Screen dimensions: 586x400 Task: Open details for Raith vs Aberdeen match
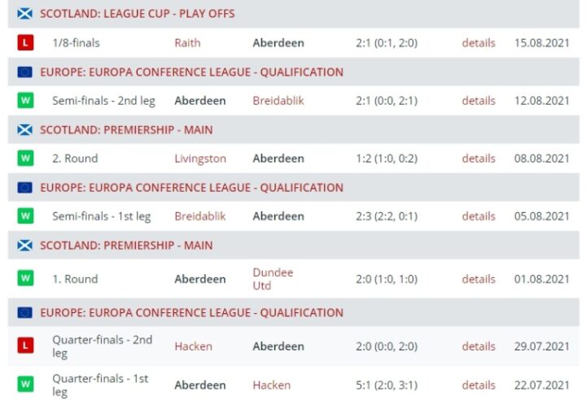[479, 43]
